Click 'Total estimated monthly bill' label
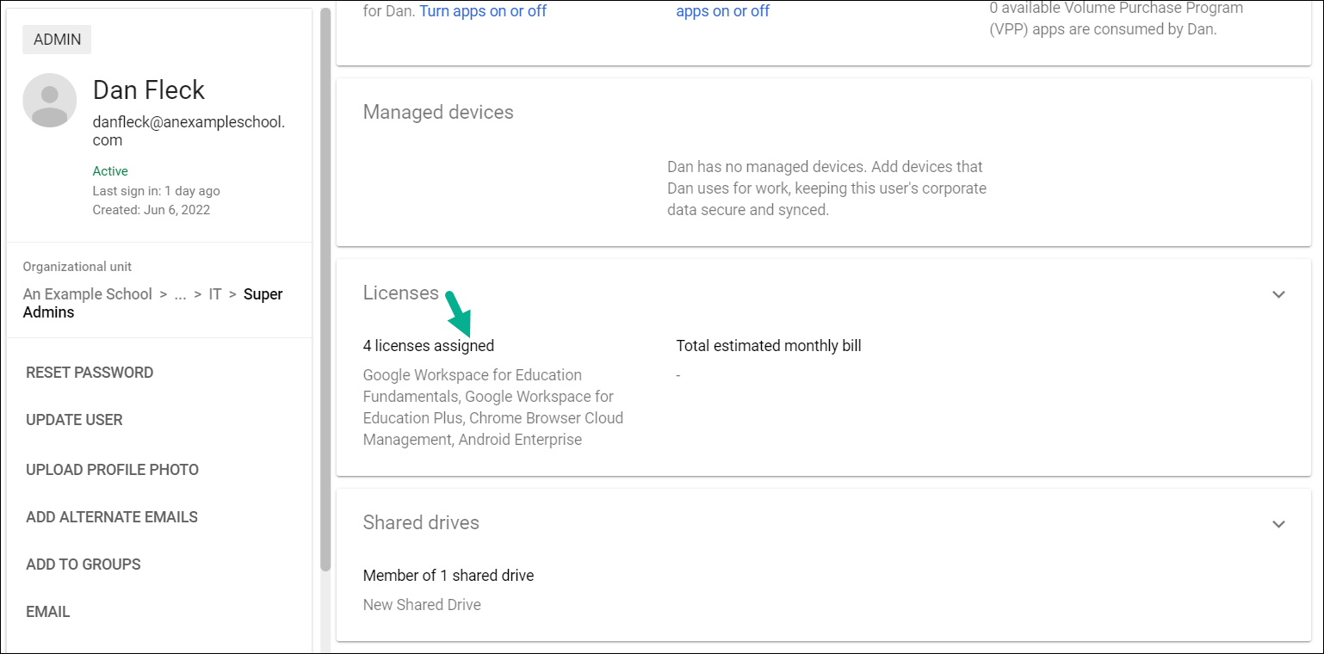The image size is (1324, 654). click(x=769, y=346)
